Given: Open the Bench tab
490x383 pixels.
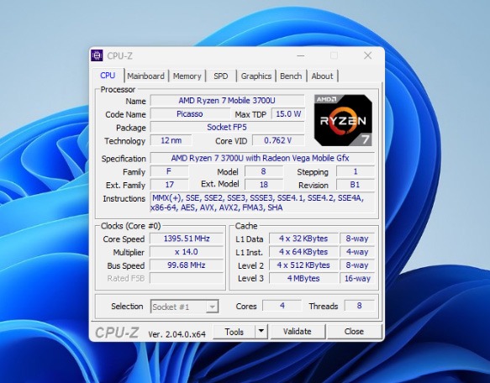Looking at the screenshot, I should (x=291, y=76).
